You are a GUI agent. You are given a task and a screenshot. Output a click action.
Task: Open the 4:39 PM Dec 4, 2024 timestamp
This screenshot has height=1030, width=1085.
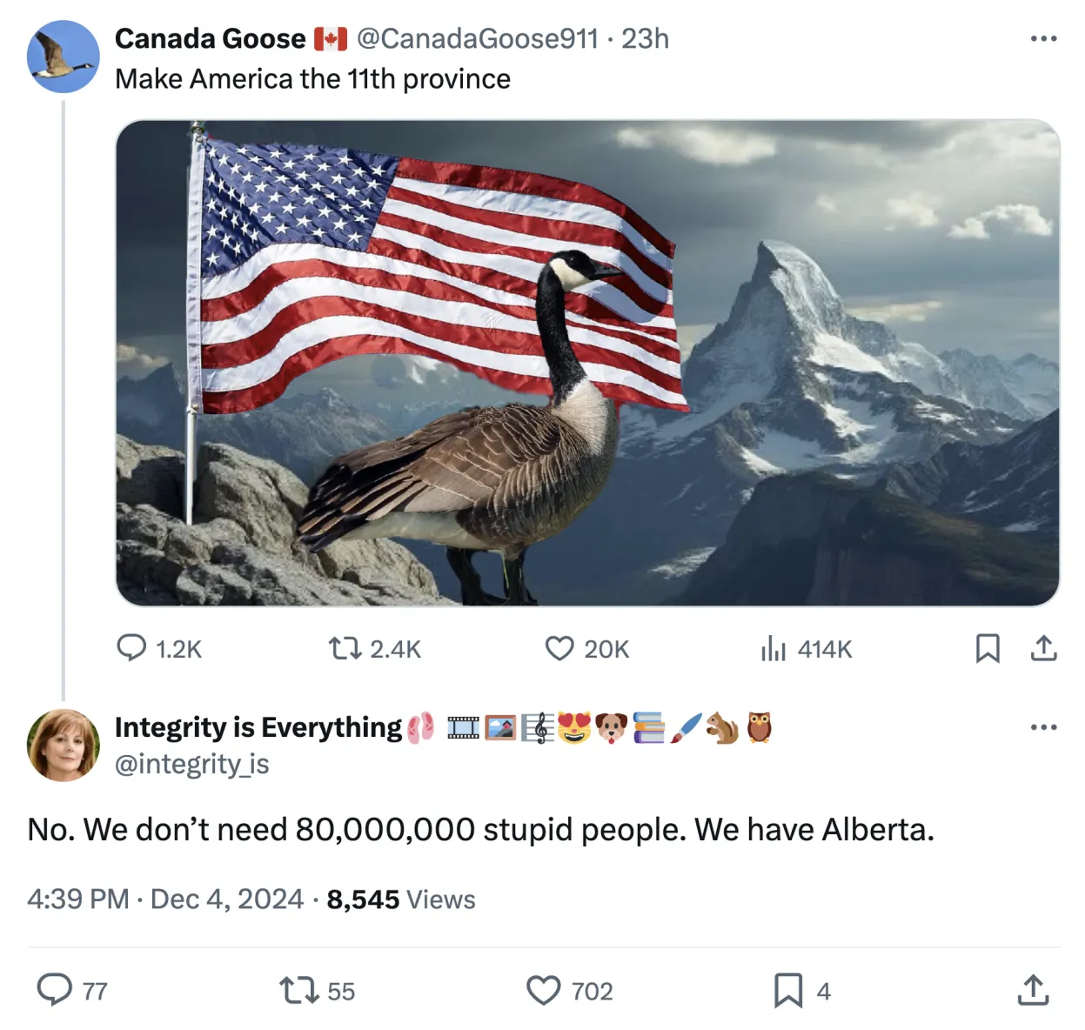pyautogui.click(x=165, y=899)
